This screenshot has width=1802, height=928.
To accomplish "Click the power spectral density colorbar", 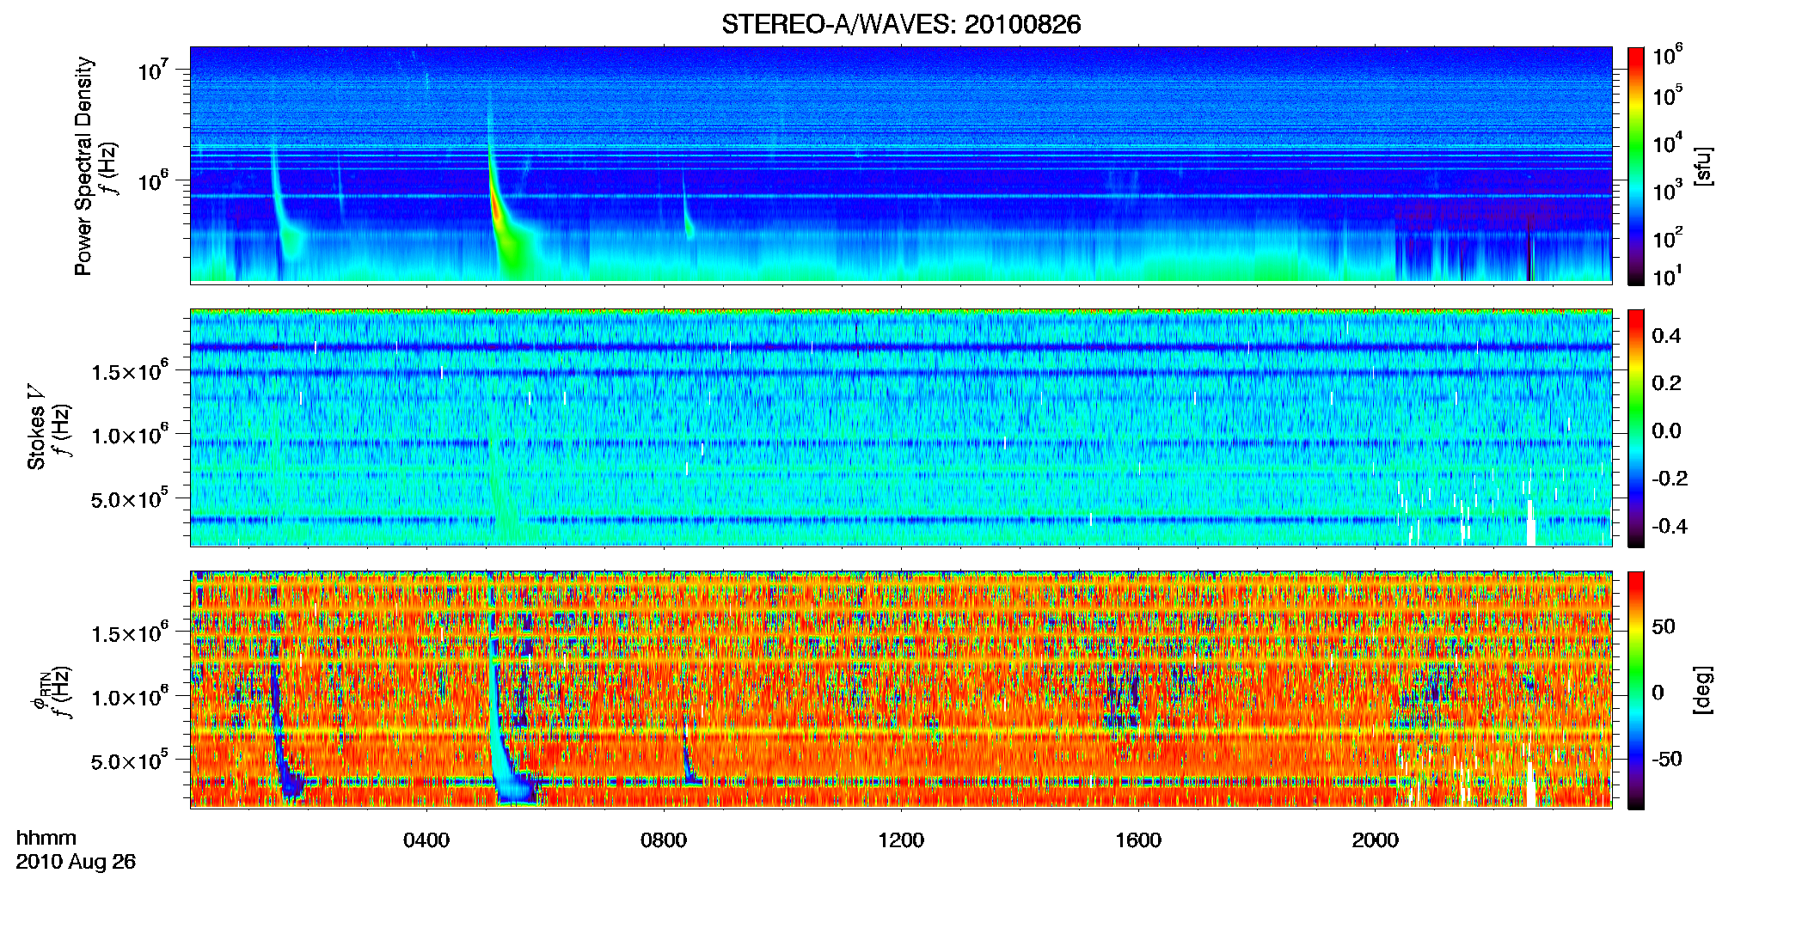I will [1636, 166].
